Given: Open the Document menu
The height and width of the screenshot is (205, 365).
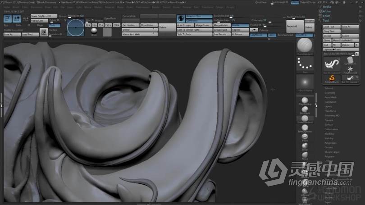Looking at the screenshot, I should tap(36, 7).
